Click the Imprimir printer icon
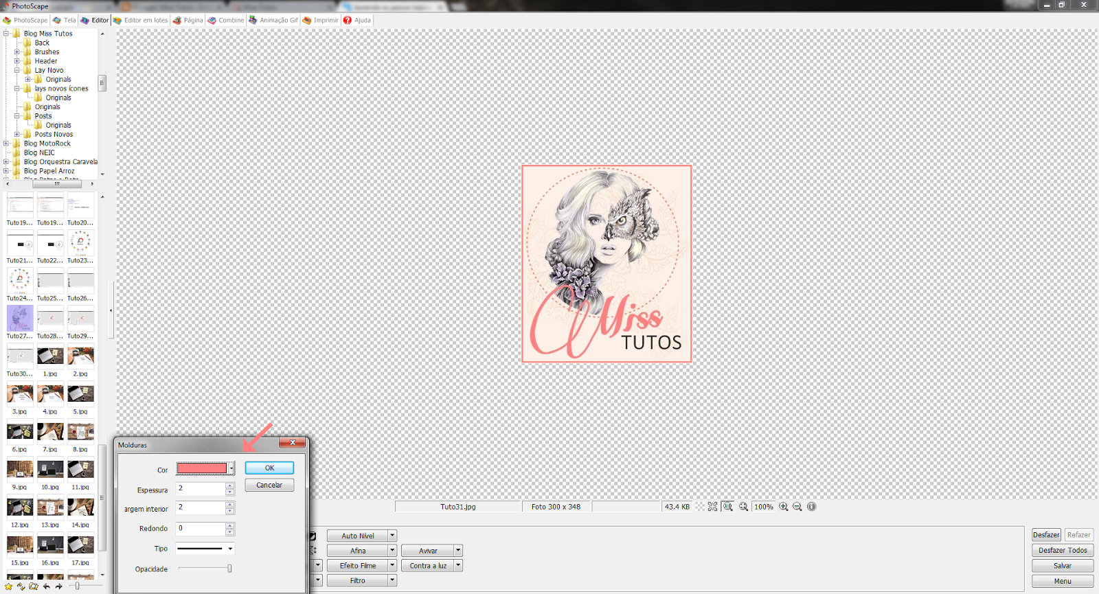 point(307,20)
